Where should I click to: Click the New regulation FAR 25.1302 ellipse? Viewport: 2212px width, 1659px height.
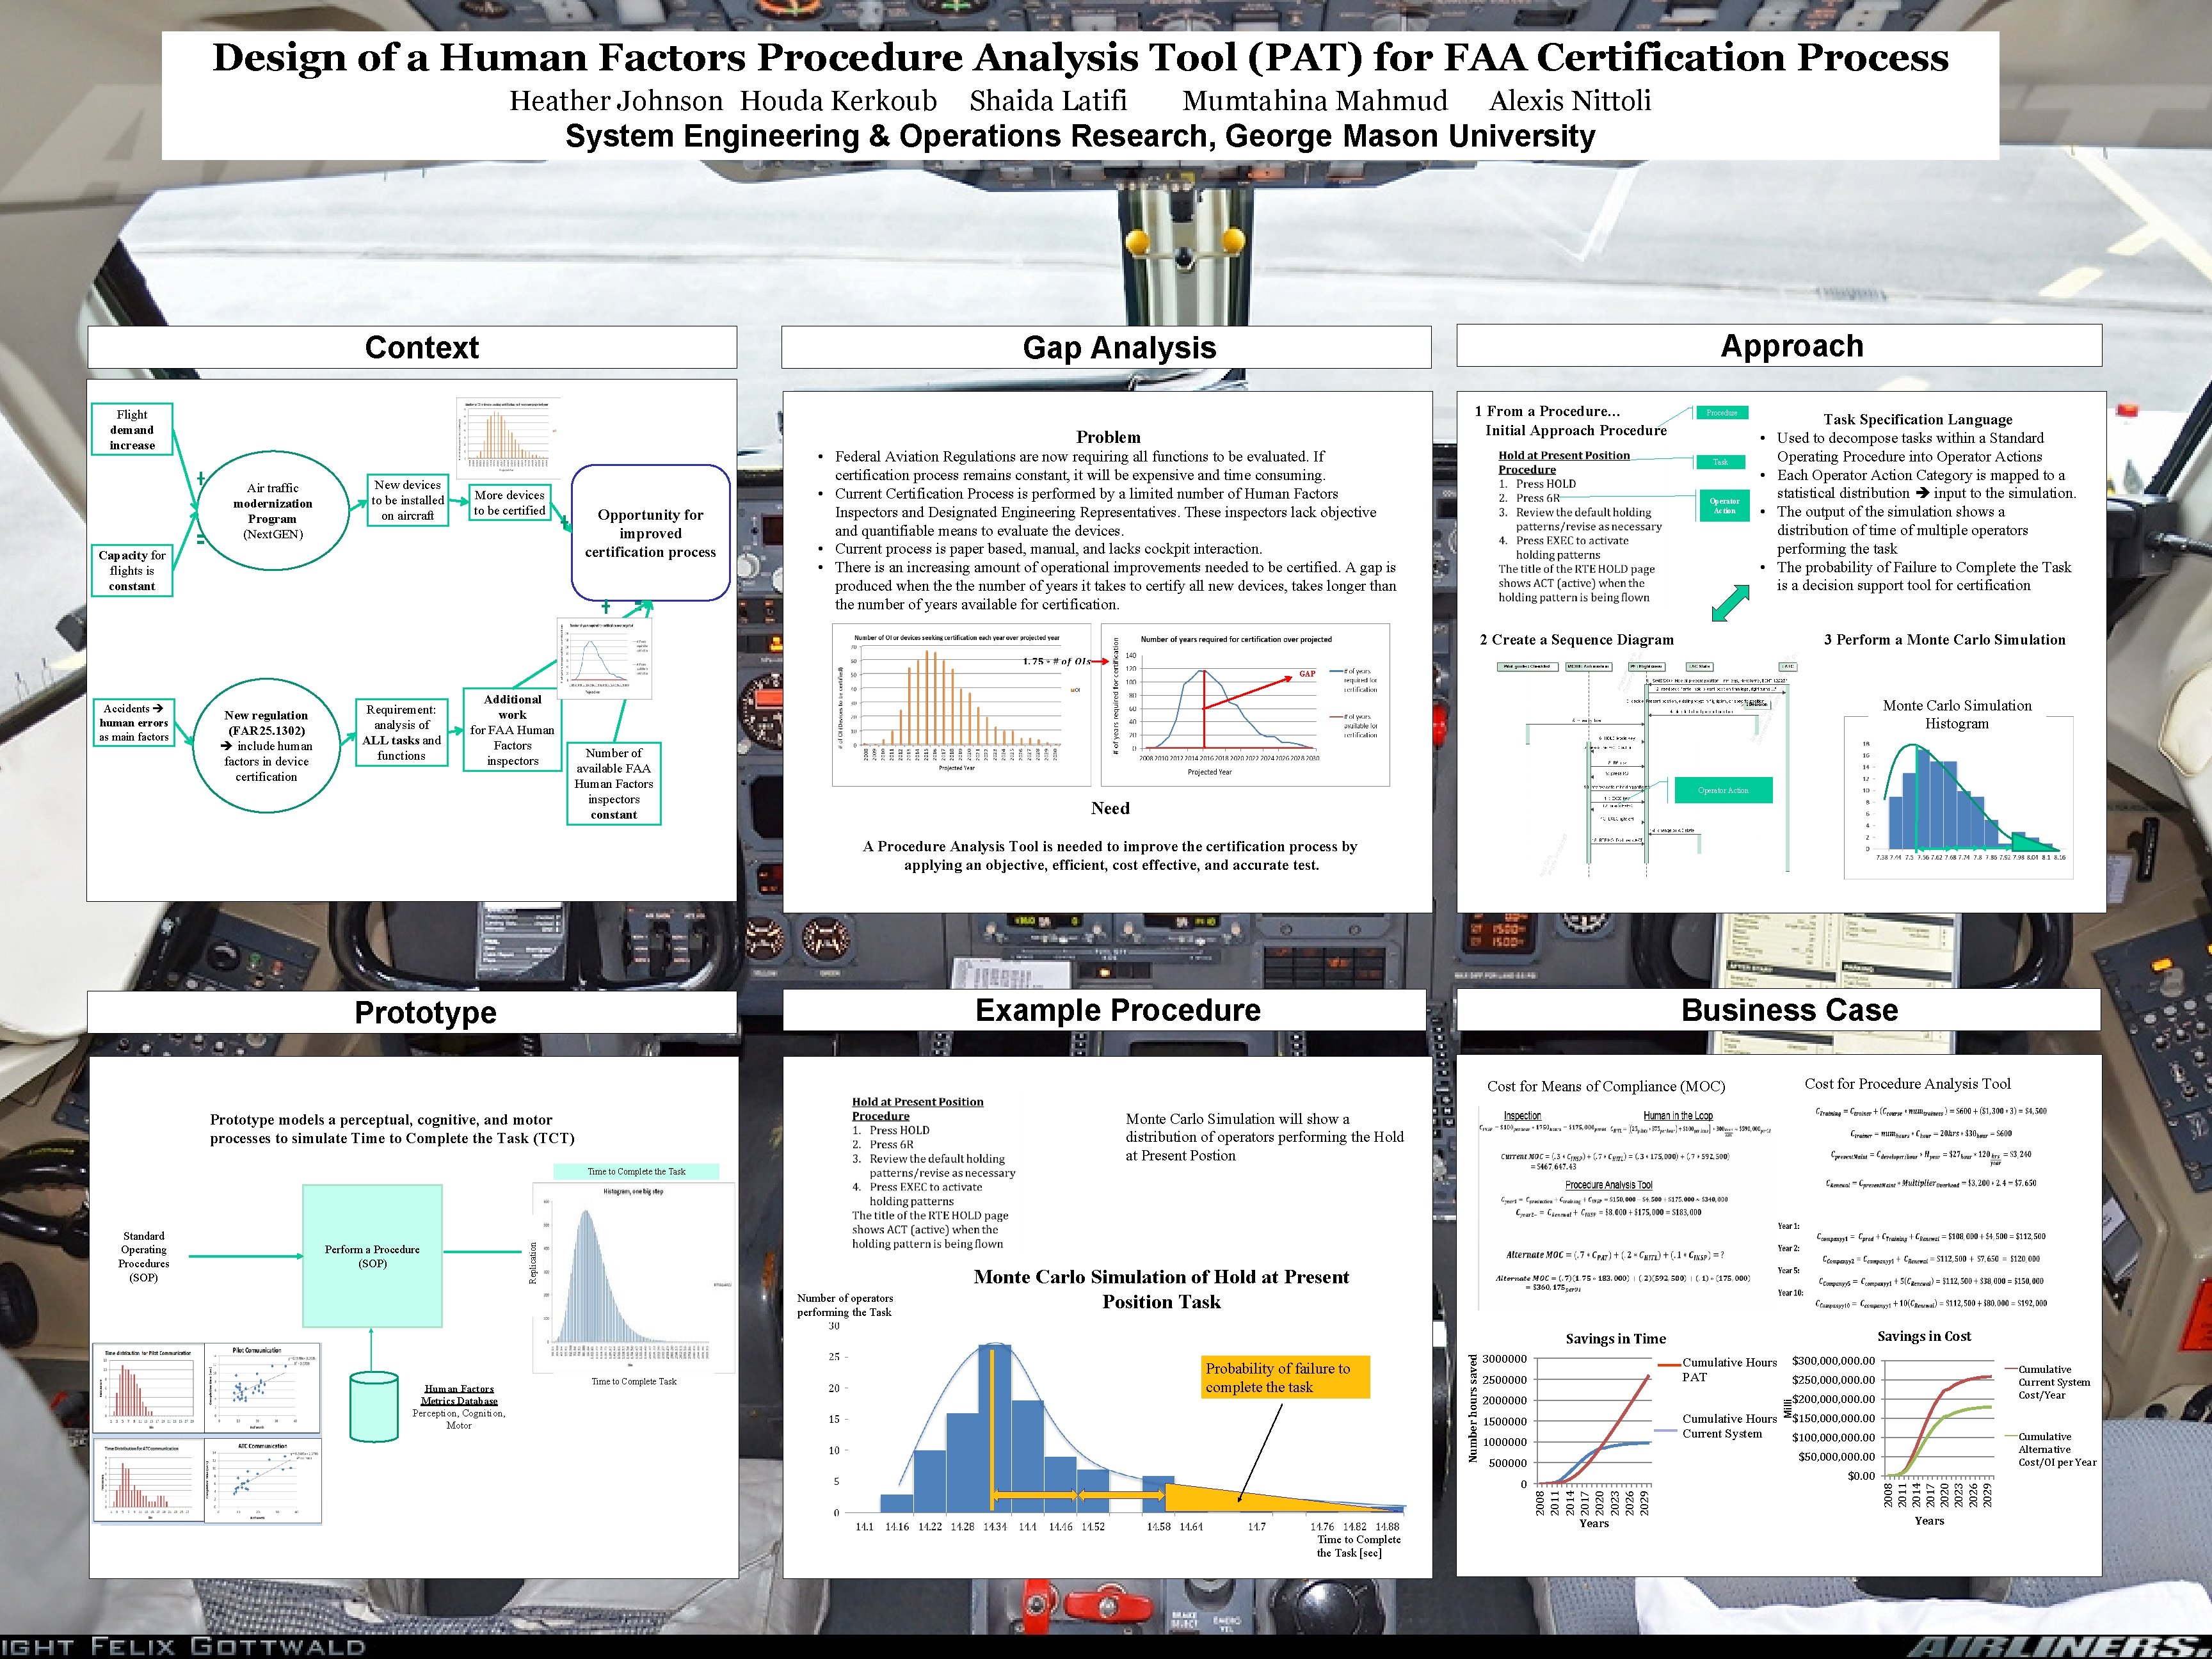point(266,745)
